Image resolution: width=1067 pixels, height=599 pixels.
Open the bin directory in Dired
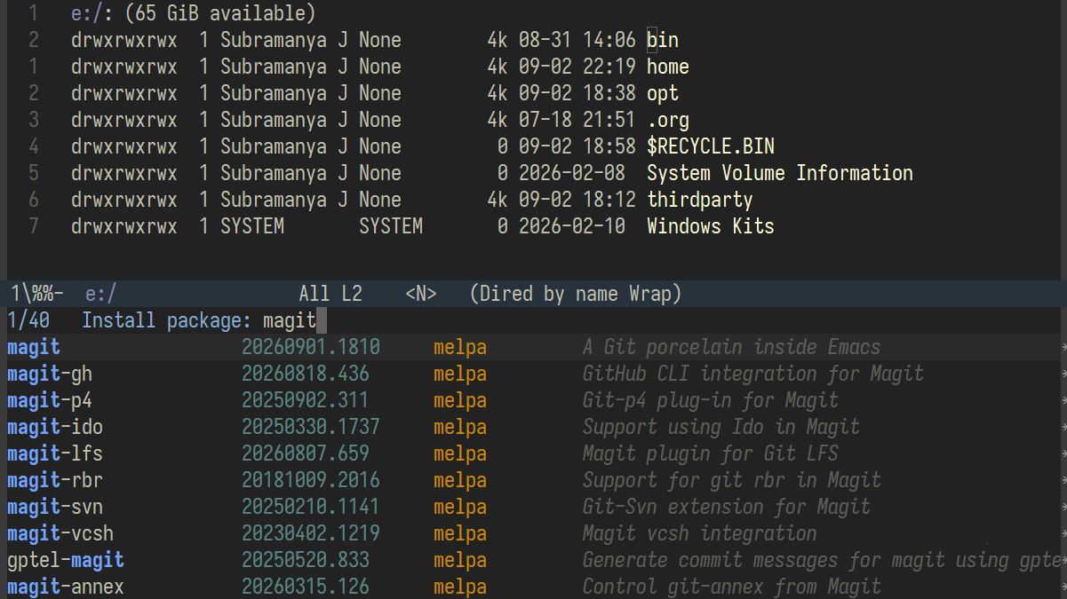point(663,40)
